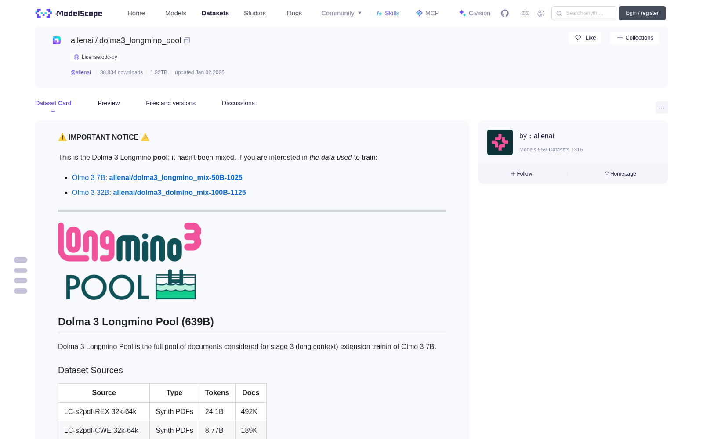The image size is (703, 439).
Task: Click the login / register button
Action: point(642,13)
